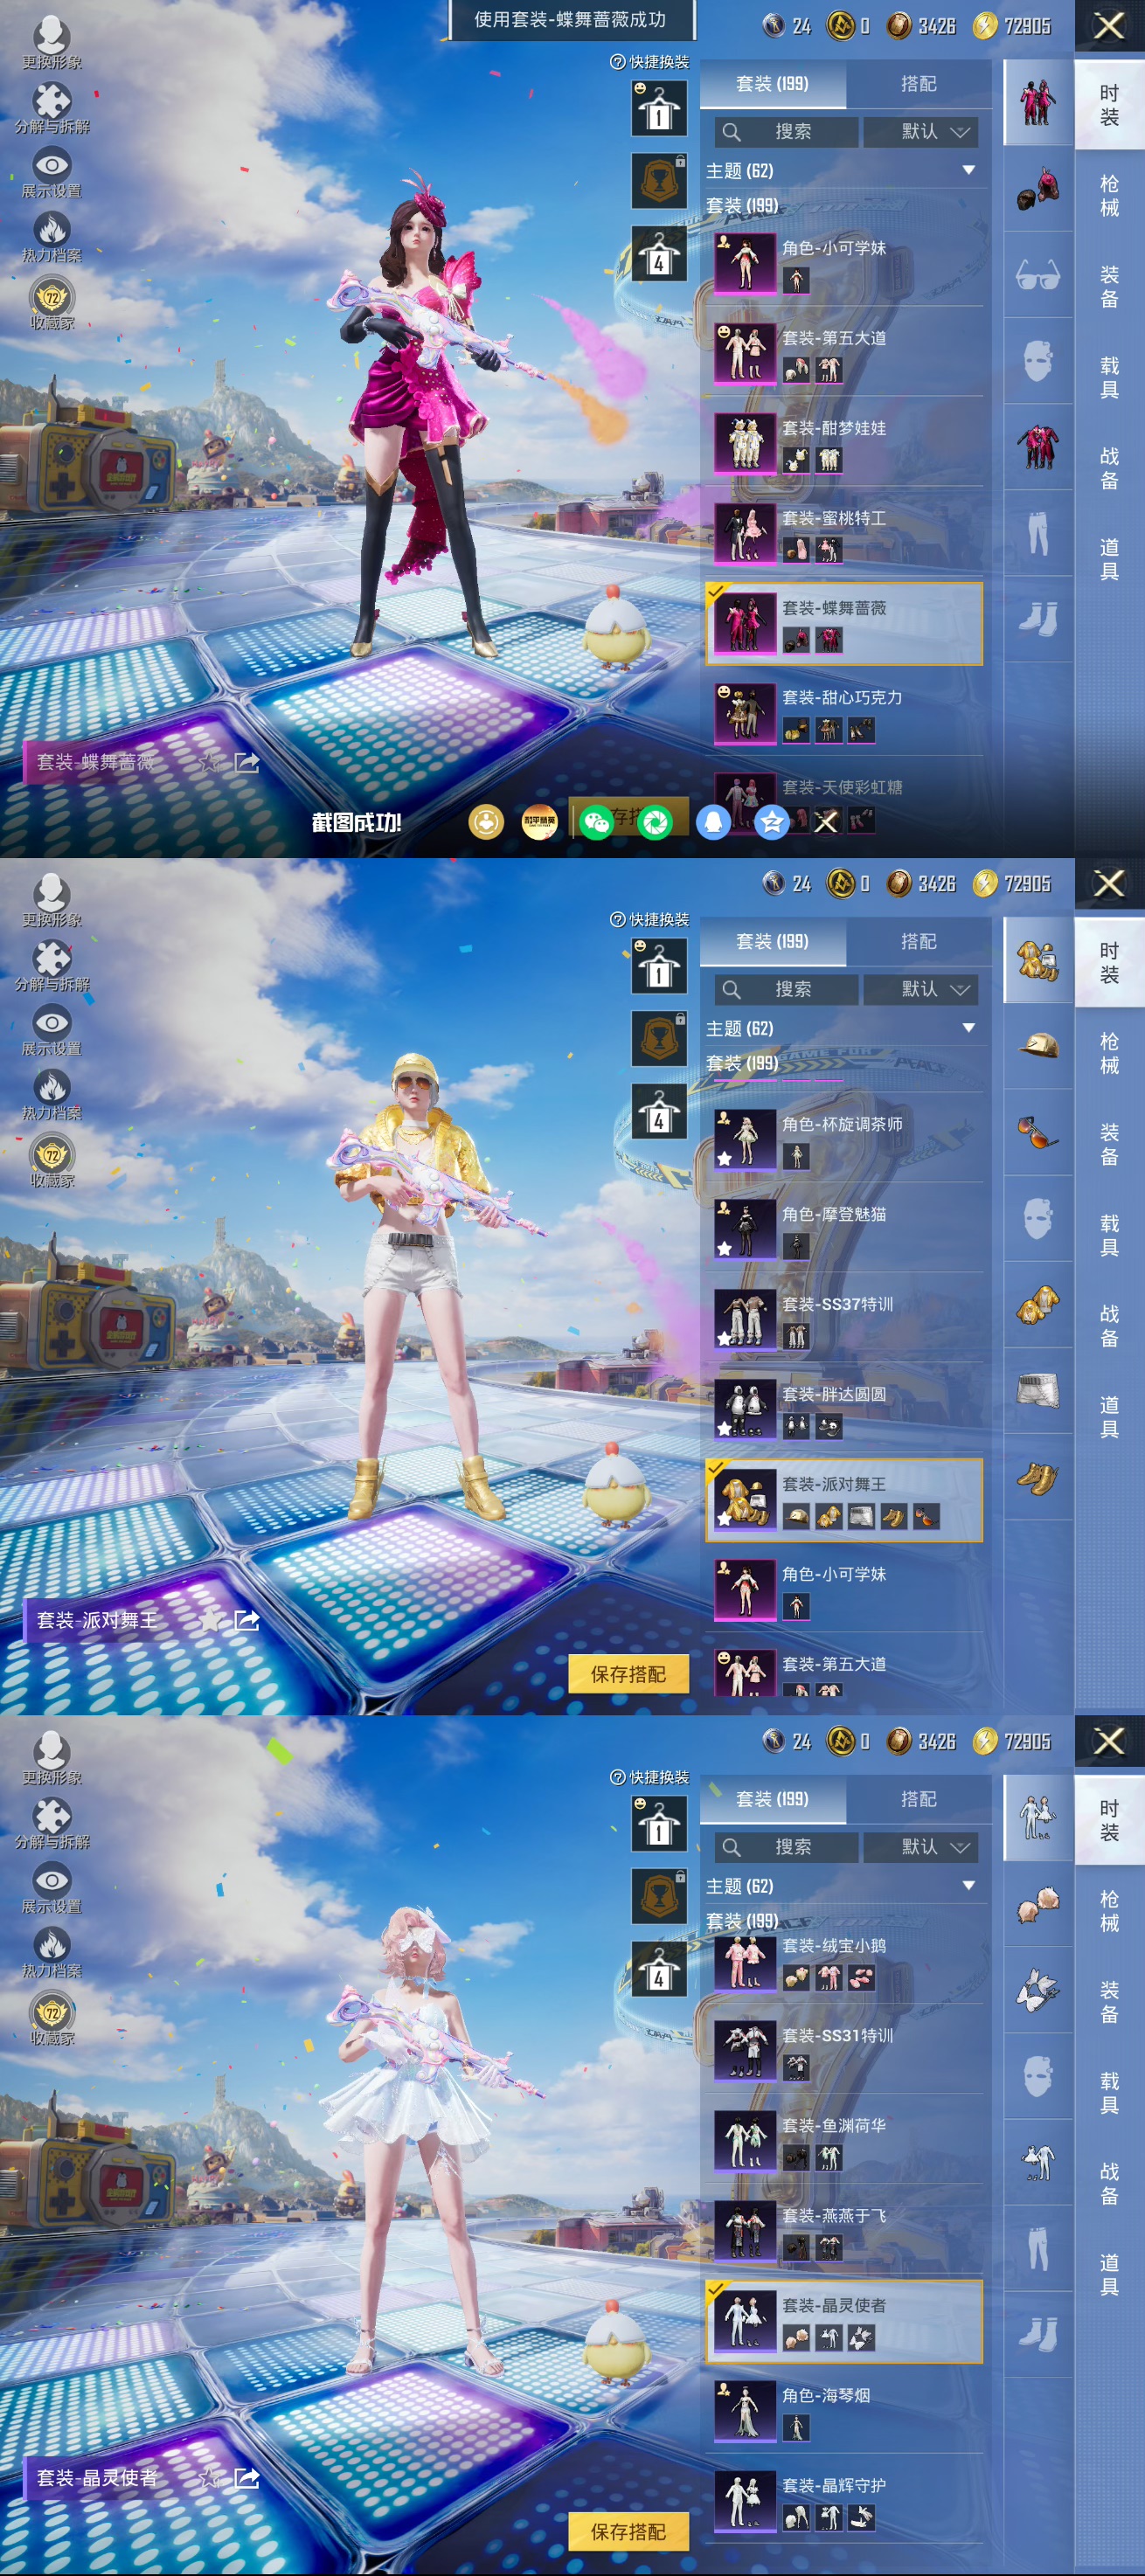The image size is (1145, 2576).
Task: Select the glasses slot in 蝶舞蔷薇 screen
Action: [1038, 274]
